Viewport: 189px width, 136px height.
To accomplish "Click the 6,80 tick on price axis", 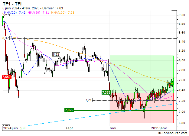I will pyautogui.click(x=181, y=123).
